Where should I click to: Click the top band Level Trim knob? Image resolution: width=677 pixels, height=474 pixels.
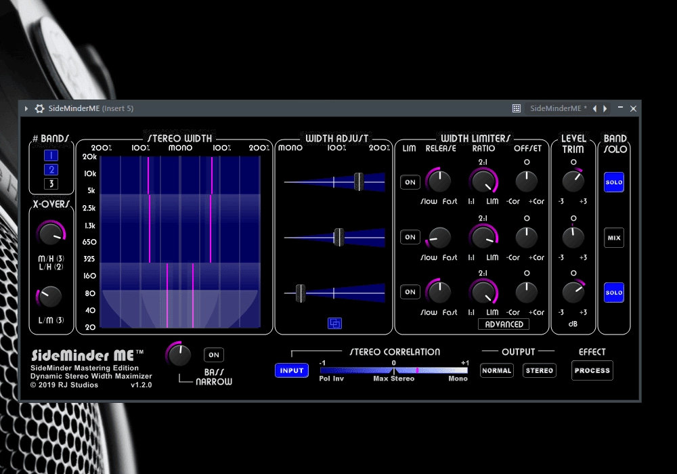click(x=573, y=181)
